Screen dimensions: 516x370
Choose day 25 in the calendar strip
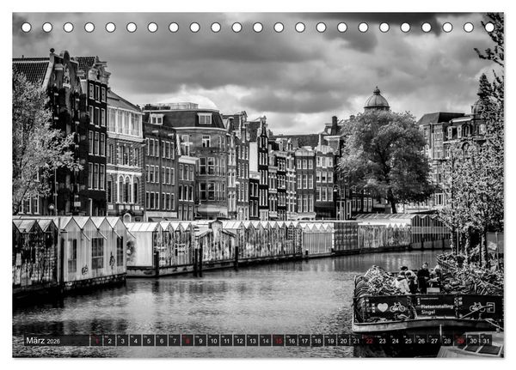[x=408, y=341]
